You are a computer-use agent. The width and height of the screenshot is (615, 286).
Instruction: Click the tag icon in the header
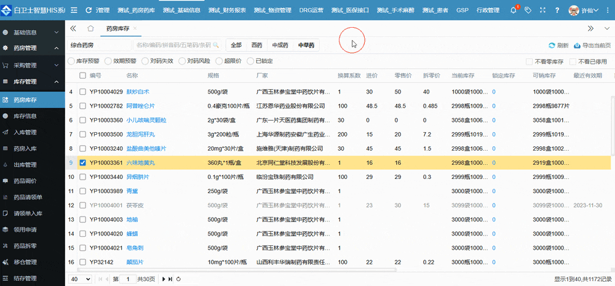528,10
